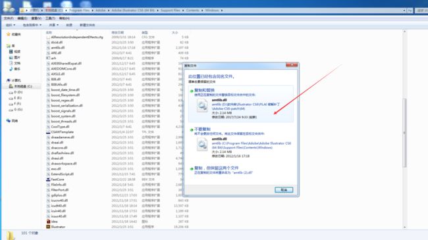Open address bar history dropdown arrow
Image resolution: width=428 pixels, height=240 pixels.
(x=404, y=11)
